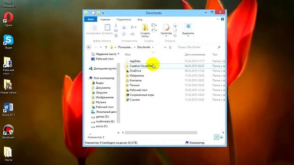
Task: Select the Creative Cloud Files folder
Action: (x=141, y=66)
